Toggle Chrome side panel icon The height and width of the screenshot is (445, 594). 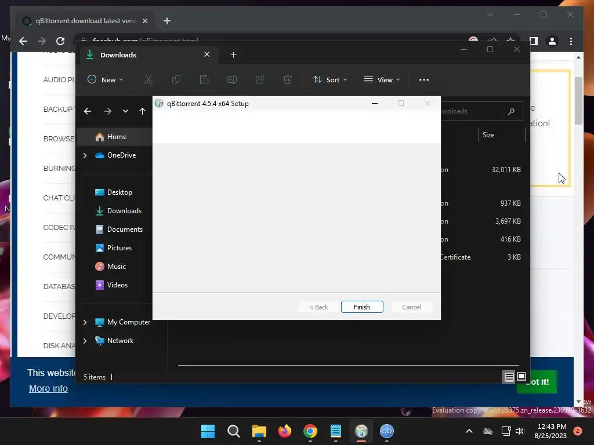(x=534, y=41)
